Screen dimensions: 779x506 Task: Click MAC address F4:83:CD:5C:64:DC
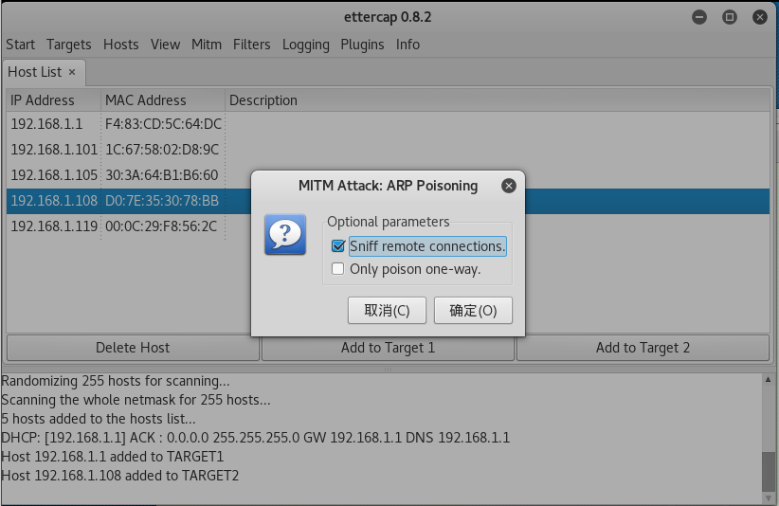[163, 124]
